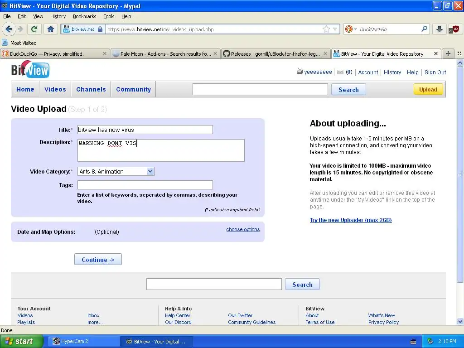Click the page scrollbar up arrow

coord(460,63)
